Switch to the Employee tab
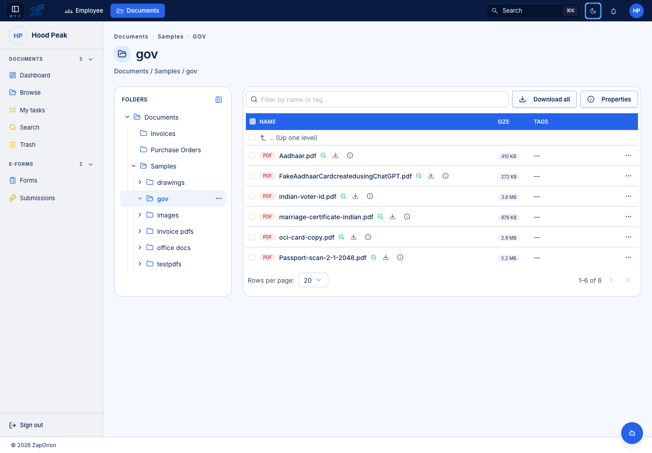652x453 pixels. point(84,10)
